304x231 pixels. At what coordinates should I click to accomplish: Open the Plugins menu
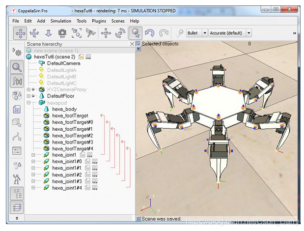99,21
